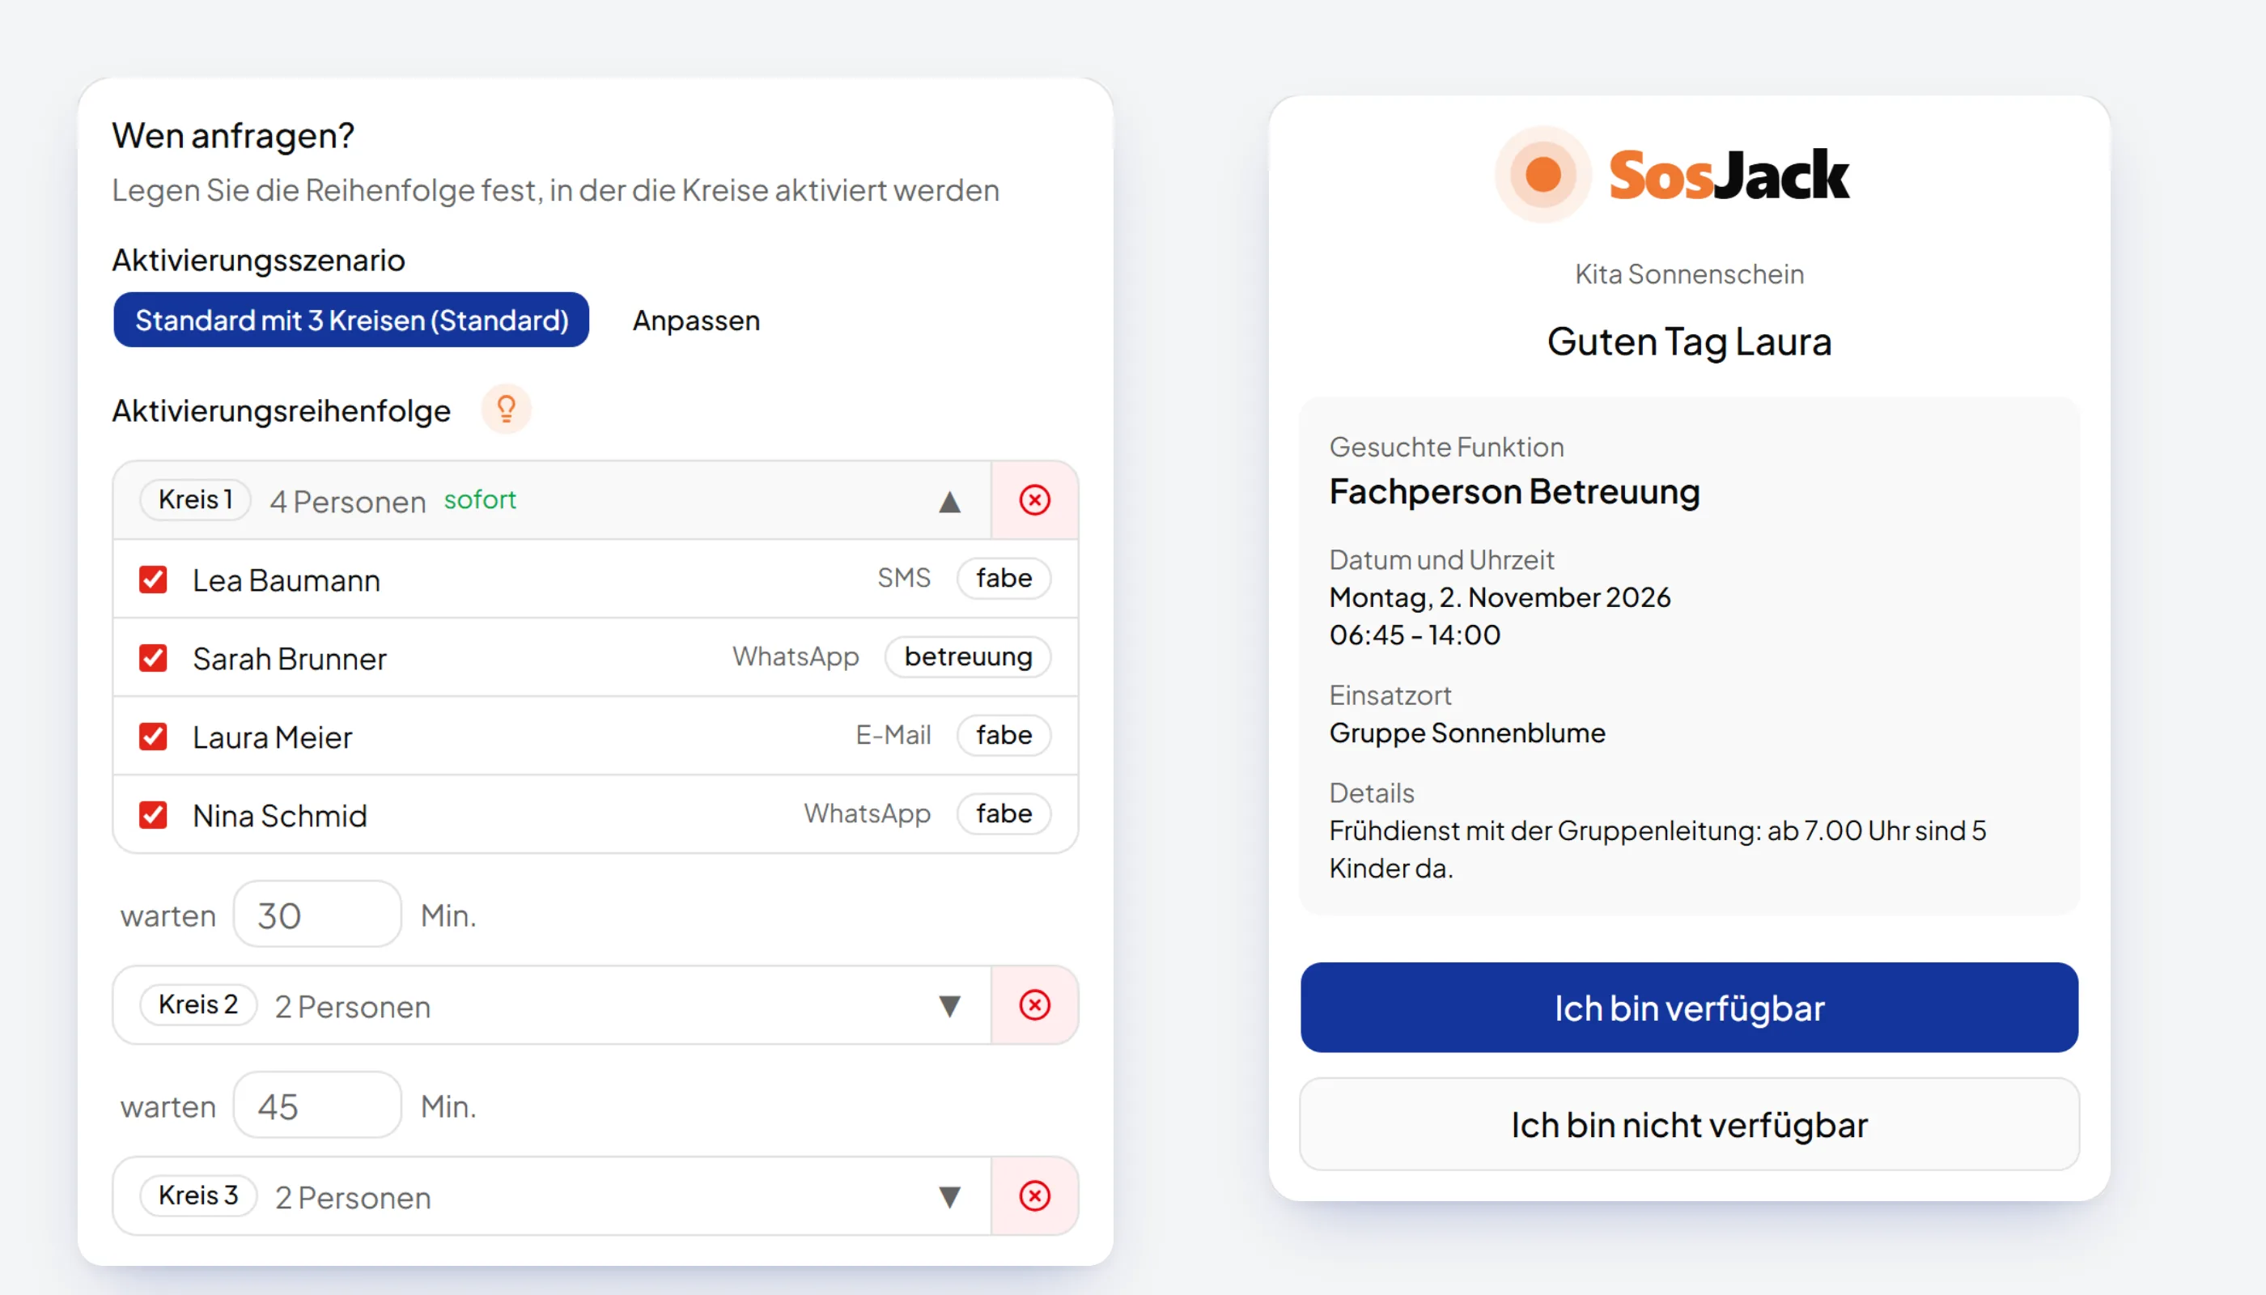This screenshot has height=1295, width=2266.
Task: Click the wait field showing 45 minutes
Action: click(x=317, y=1106)
